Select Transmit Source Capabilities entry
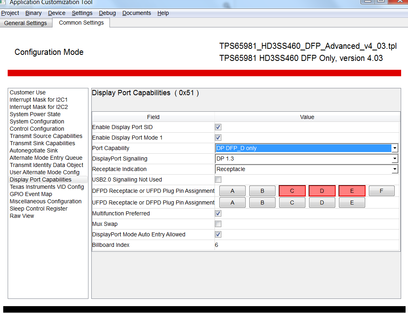Viewport: 408px width, 313px height. click(46, 136)
